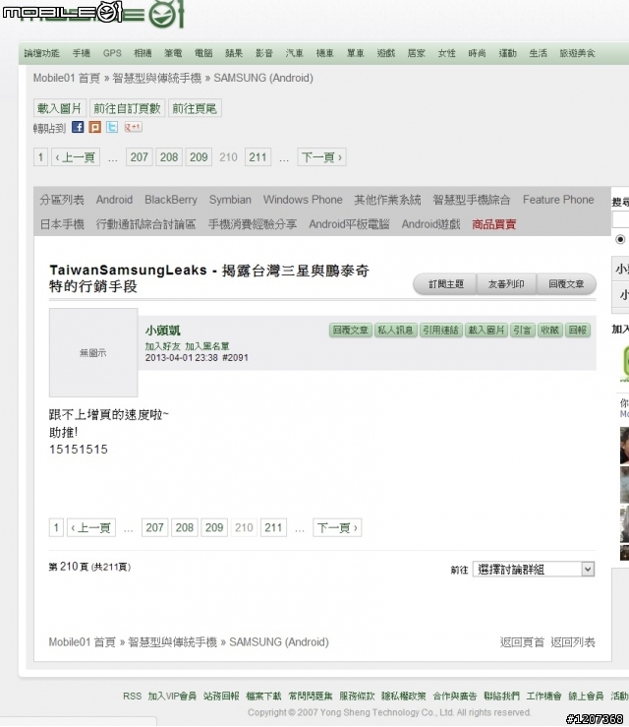Click 回報 button on post
The width and height of the screenshot is (629, 727).
tap(578, 331)
